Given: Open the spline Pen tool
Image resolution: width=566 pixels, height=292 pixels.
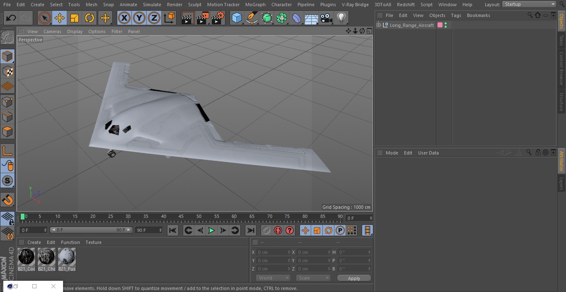Looking at the screenshot, I should [252, 18].
